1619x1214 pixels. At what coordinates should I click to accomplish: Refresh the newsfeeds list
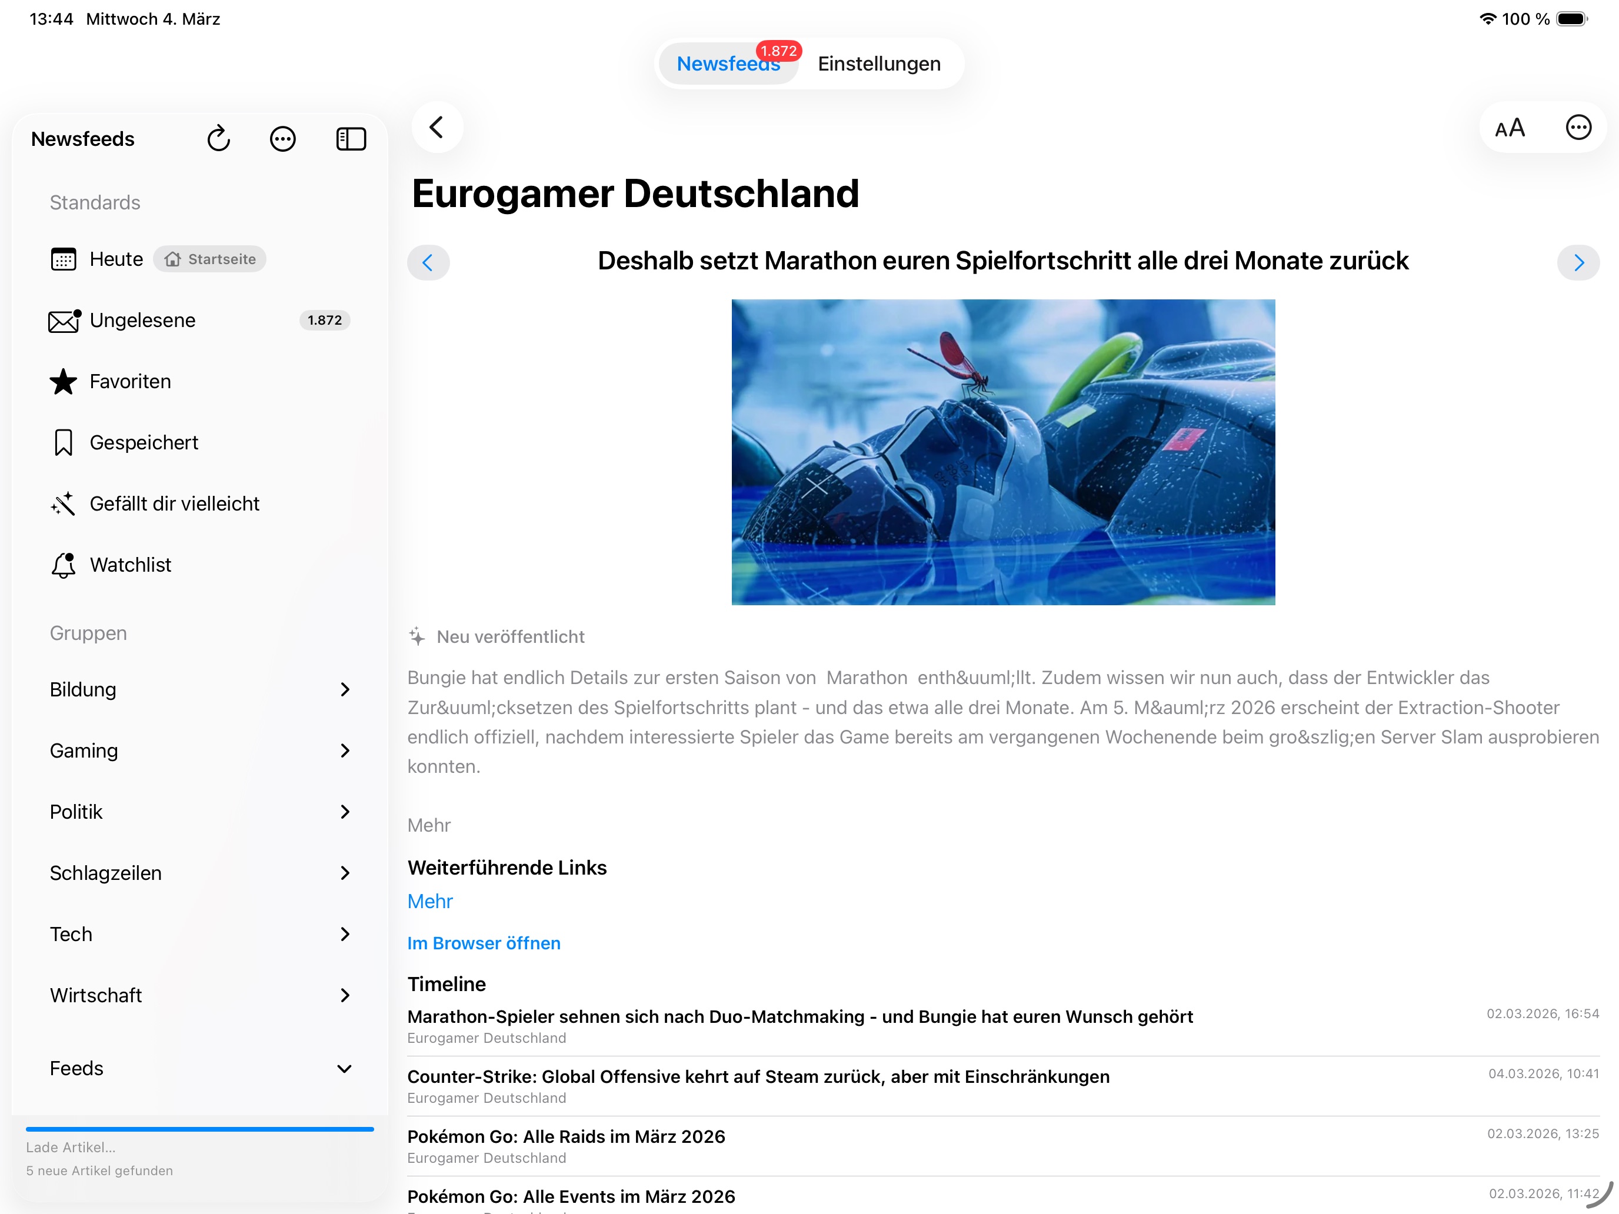point(219,138)
